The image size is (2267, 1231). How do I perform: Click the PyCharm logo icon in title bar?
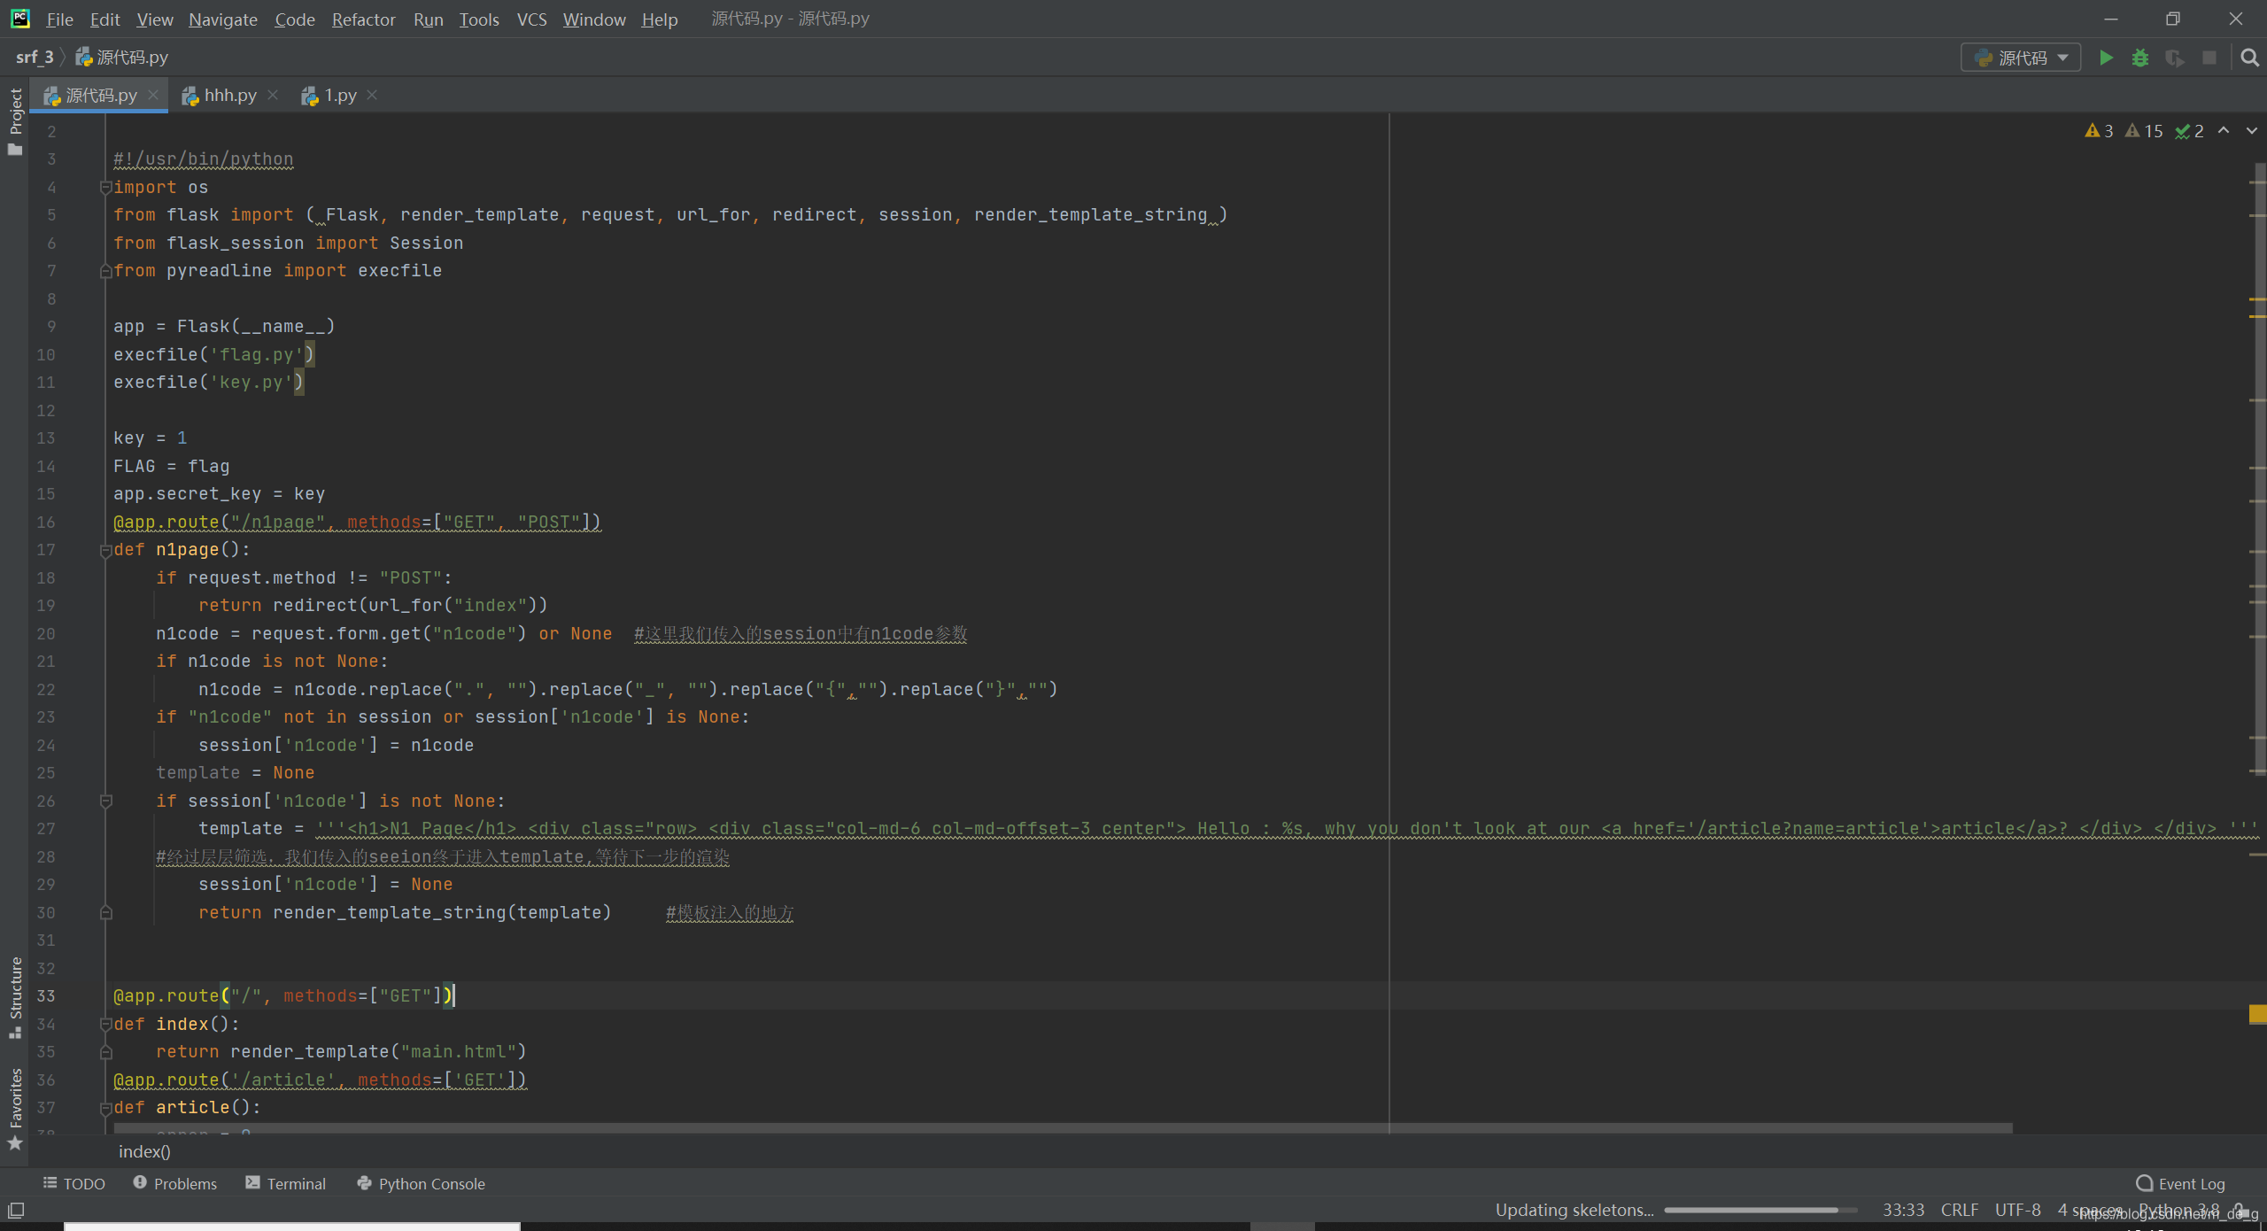tap(19, 19)
